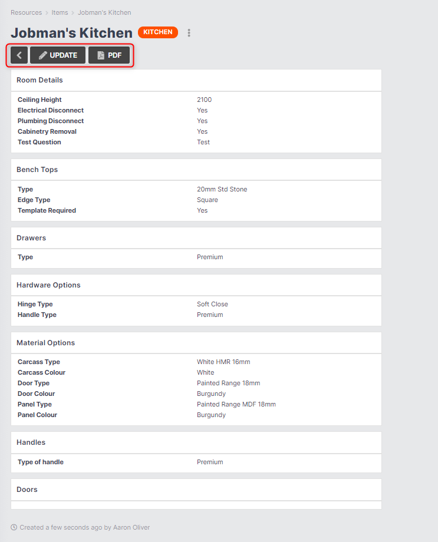
Task: Open the Resources breadcrumb
Action: pos(26,12)
